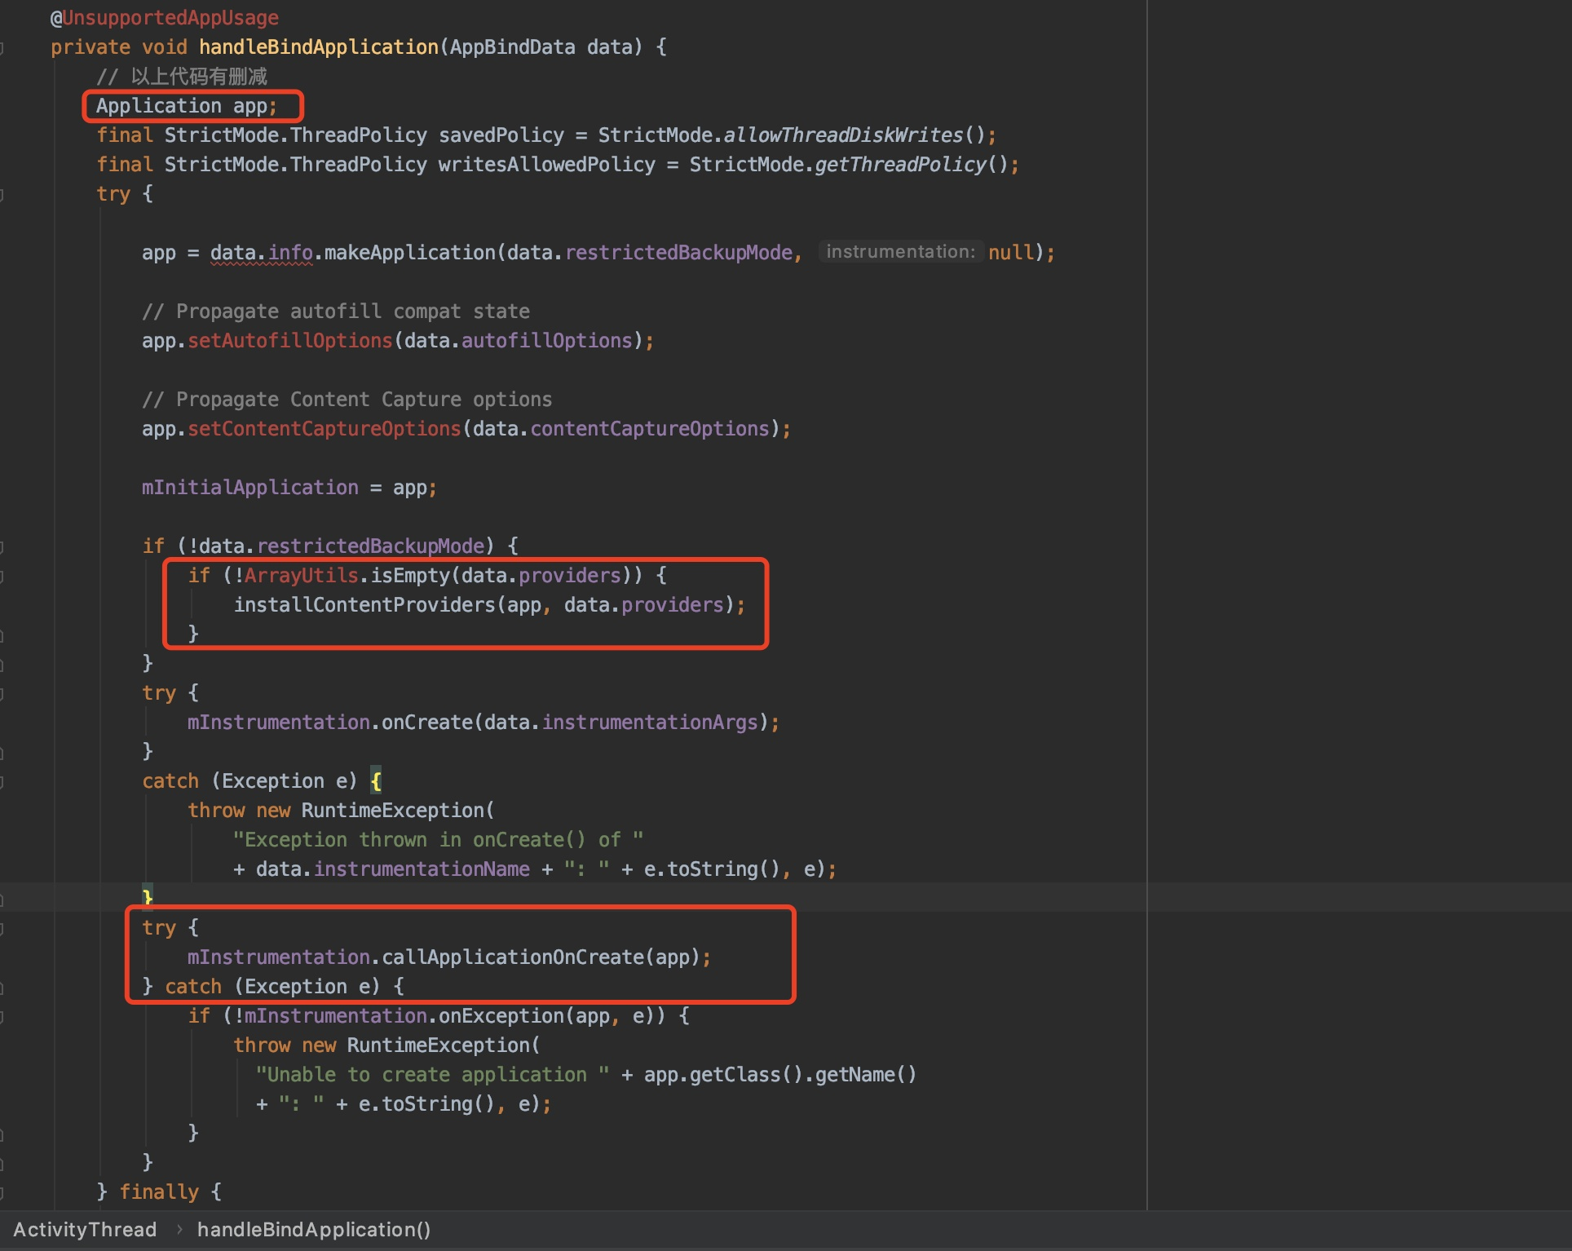Collapse fold marker on catch (Exception e) line
The width and height of the screenshot is (1572, 1251).
[x=2, y=781]
